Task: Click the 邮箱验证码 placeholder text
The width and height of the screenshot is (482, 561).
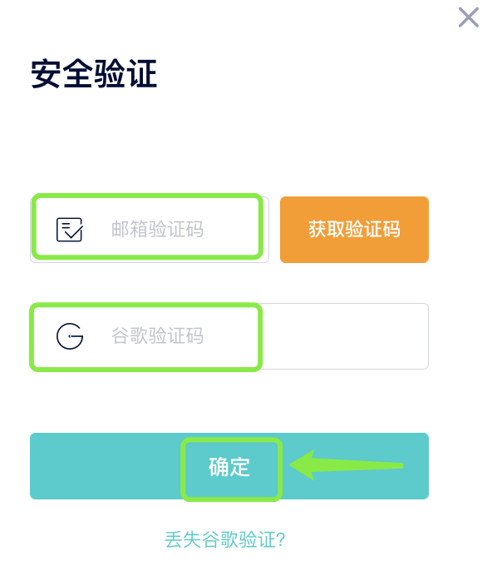Action: tap(157, 230)
